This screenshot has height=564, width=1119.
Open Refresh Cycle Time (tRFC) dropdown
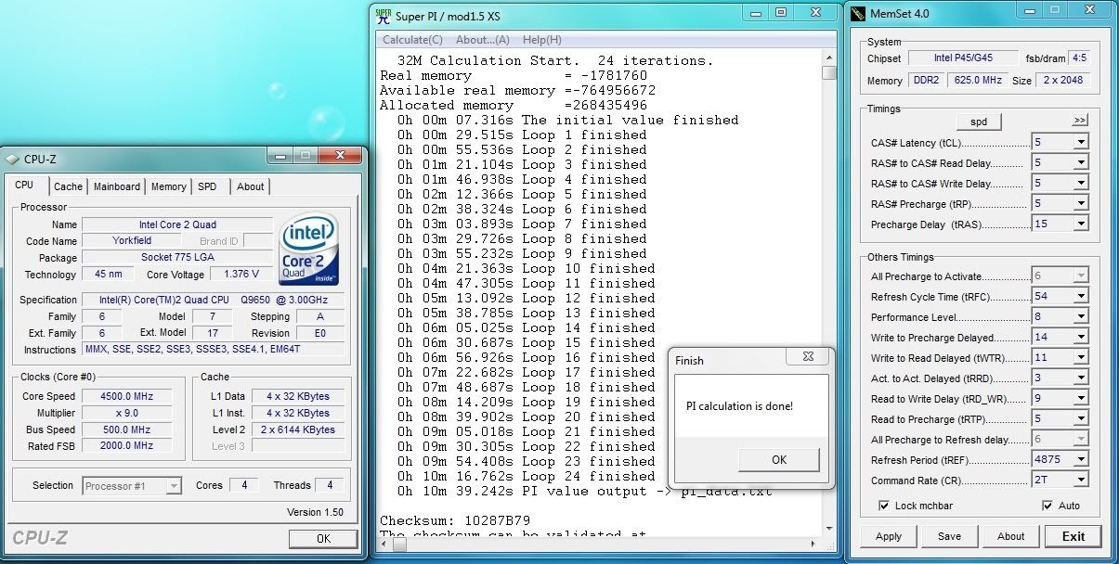tap(1081, 297)
